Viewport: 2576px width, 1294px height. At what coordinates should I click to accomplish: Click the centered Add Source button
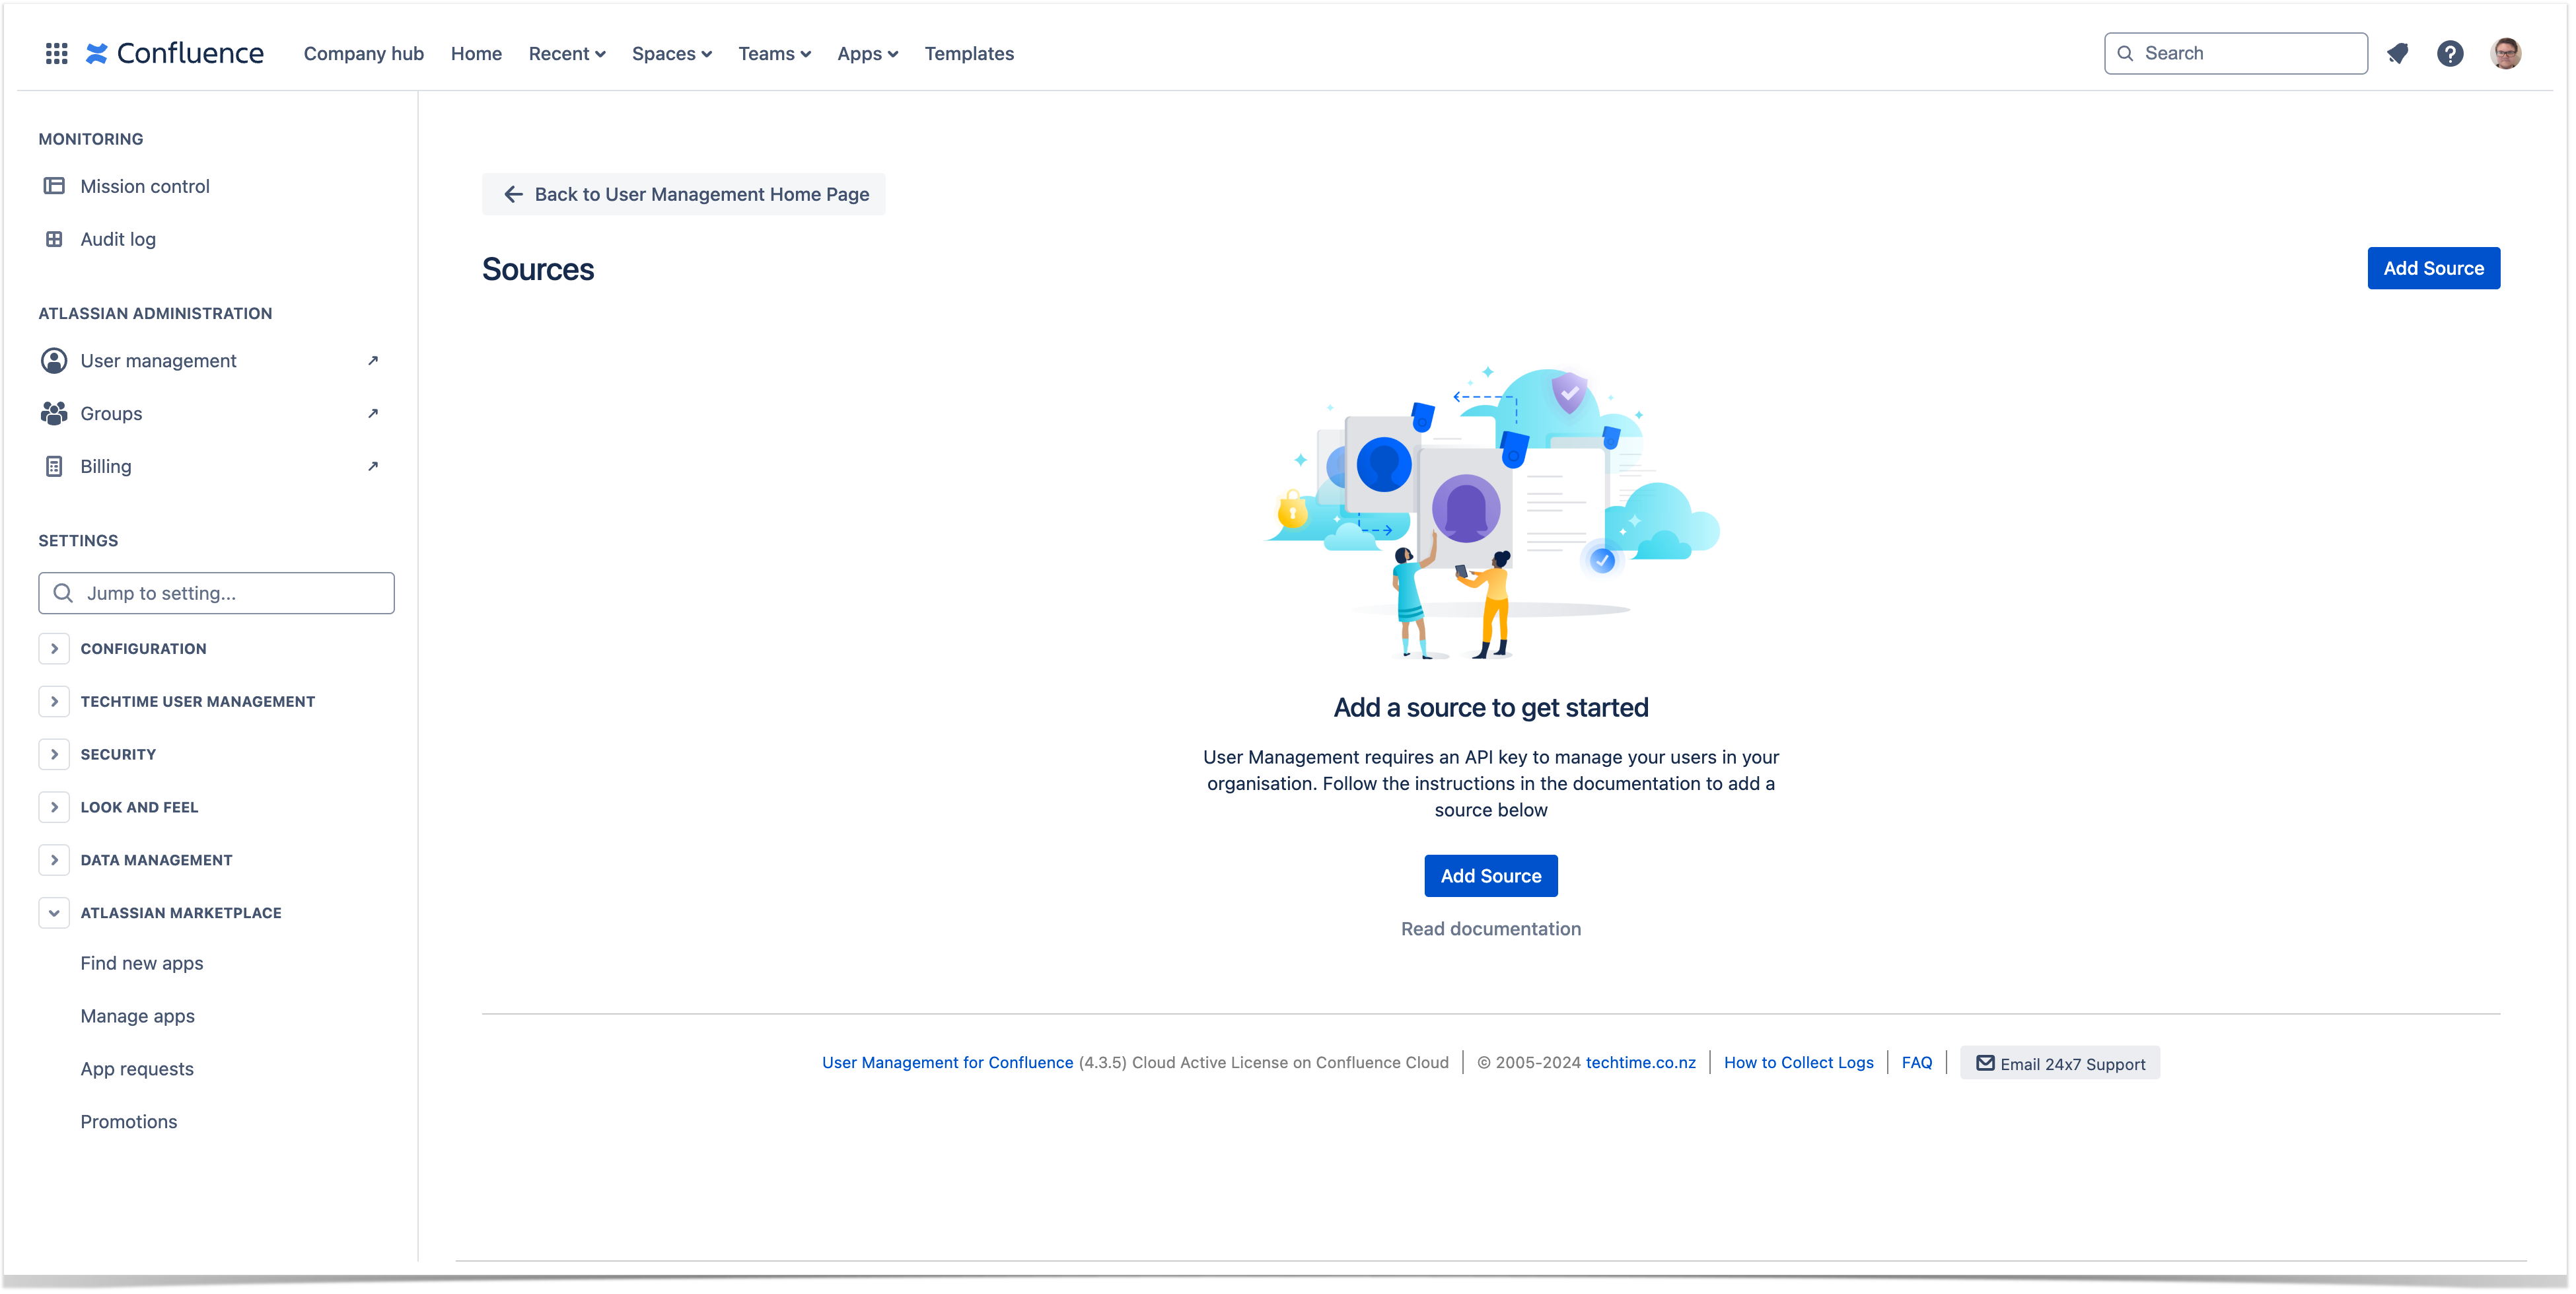tap(1490, 876)
